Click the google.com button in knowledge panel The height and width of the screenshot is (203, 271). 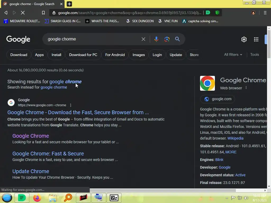tap(218, 99)
